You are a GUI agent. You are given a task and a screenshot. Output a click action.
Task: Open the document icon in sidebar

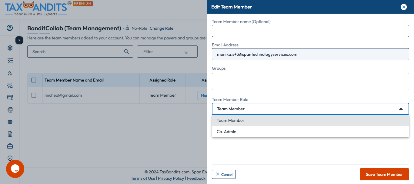click(10, 134)
